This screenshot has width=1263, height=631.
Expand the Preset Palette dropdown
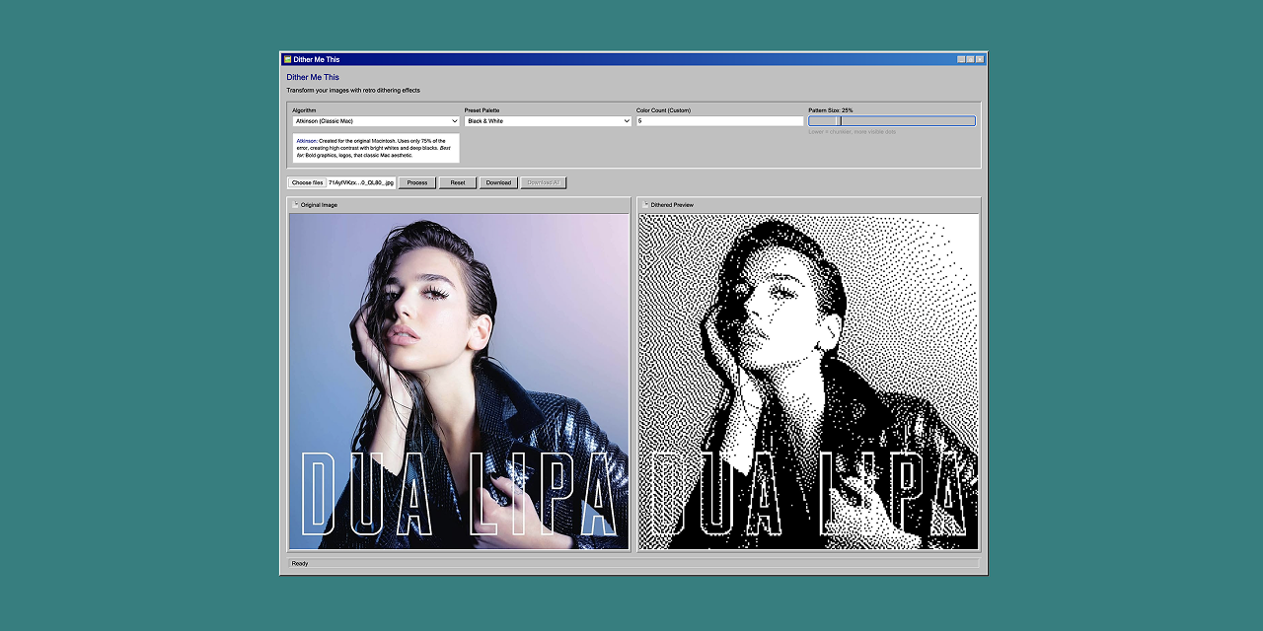548,121
